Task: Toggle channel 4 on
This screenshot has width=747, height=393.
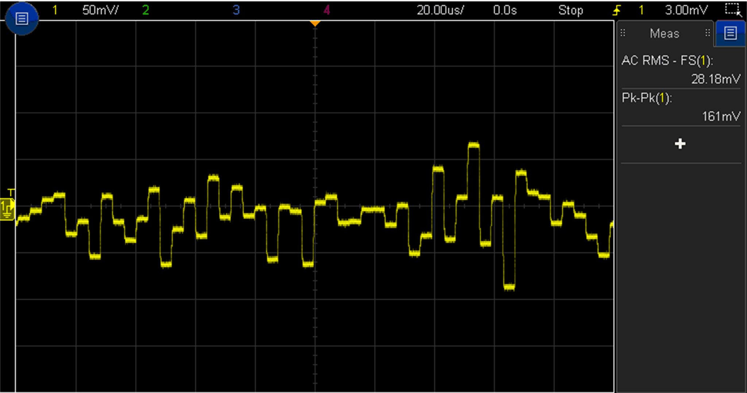Action: point(327,10)
